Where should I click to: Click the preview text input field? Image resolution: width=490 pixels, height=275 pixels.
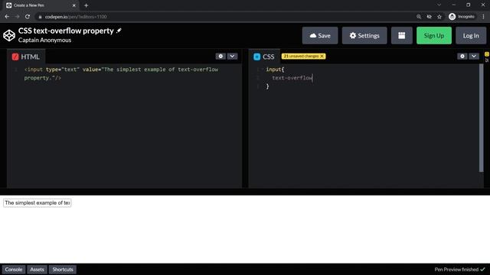click(x=38, y=203)
